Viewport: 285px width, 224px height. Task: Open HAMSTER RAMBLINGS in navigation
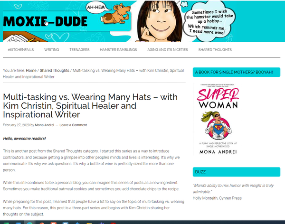[118, 50]
